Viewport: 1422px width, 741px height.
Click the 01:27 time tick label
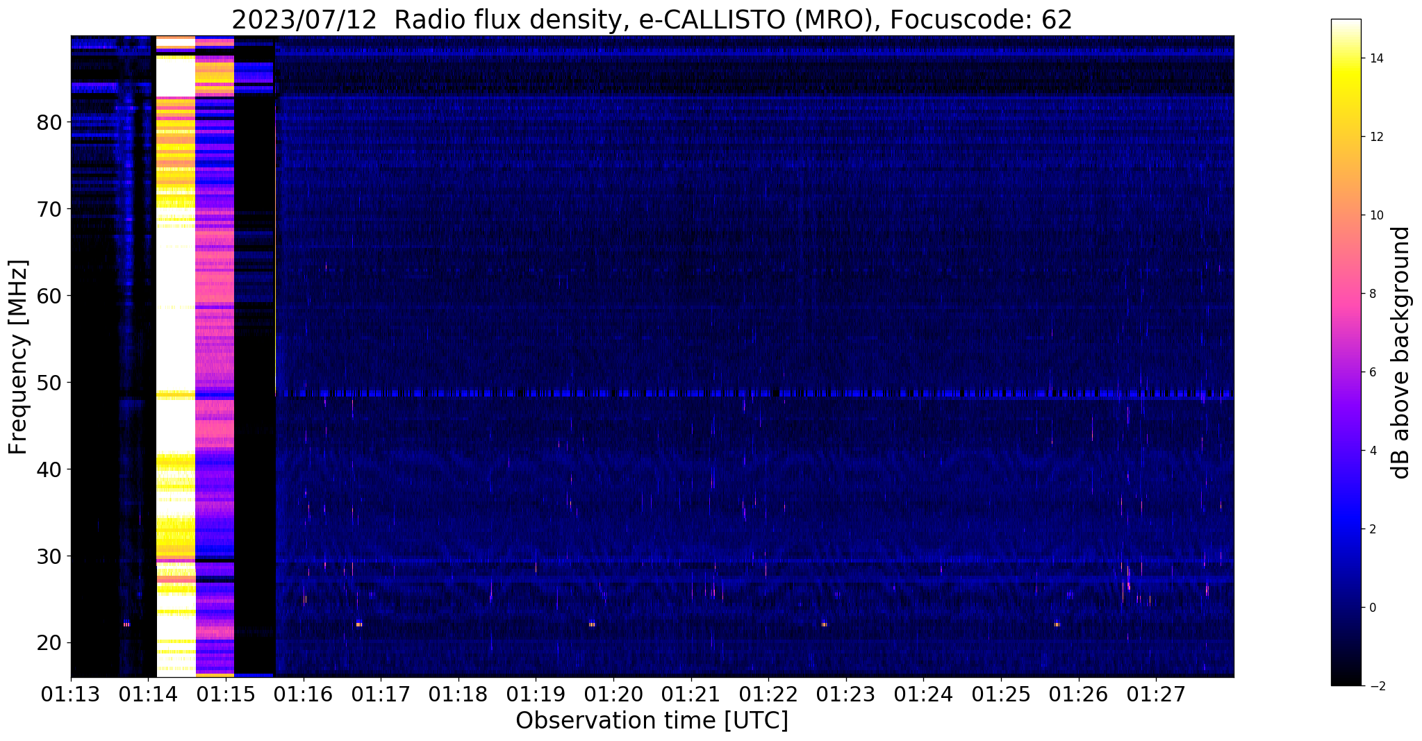[1156, 694]
